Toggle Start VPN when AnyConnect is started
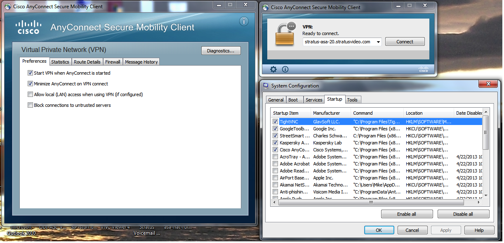Screen dimensions: 504x243 coord(30,73)
